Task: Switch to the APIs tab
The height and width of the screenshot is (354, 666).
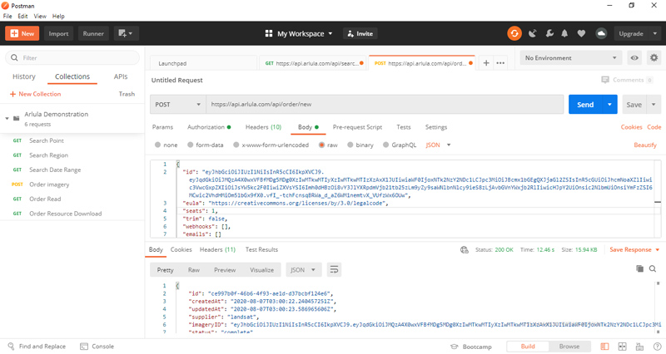Action: [121, 76]
